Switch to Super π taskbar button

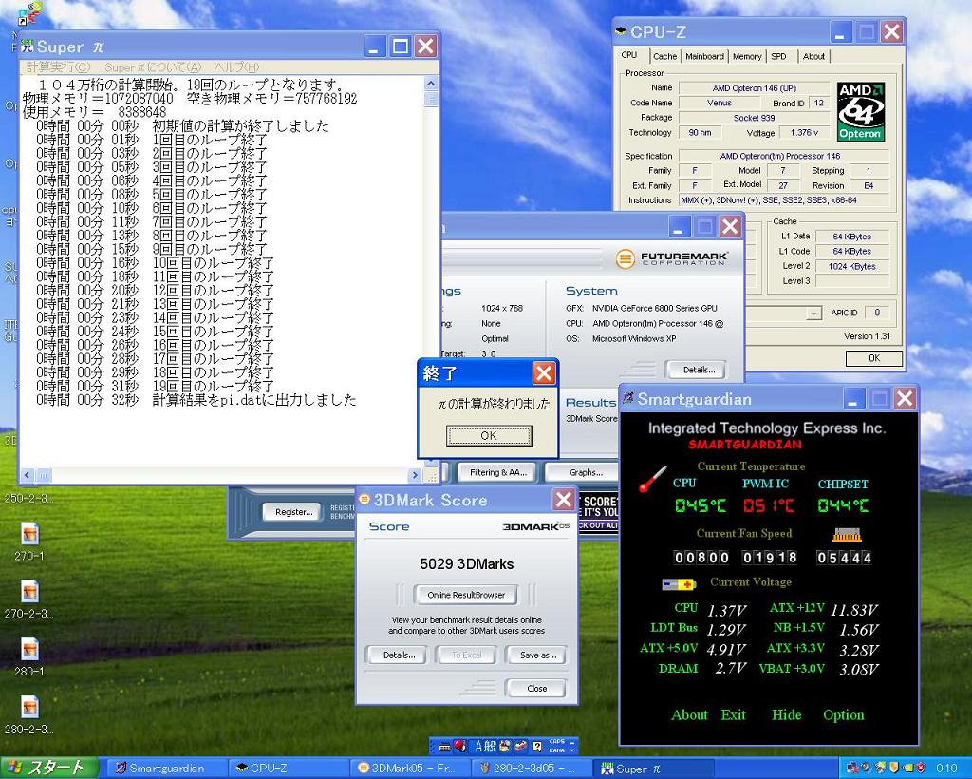[652, 769]
